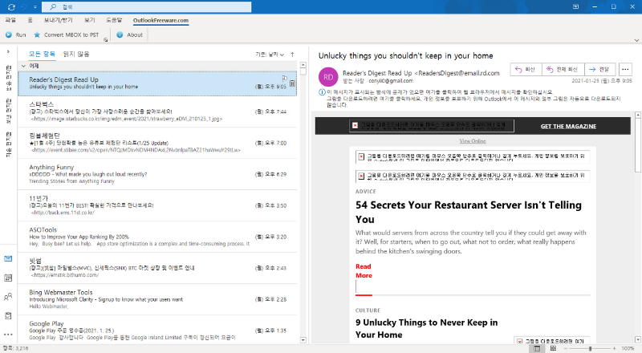Open the Quick Access Toolbar customize arrow

[35, 7]
